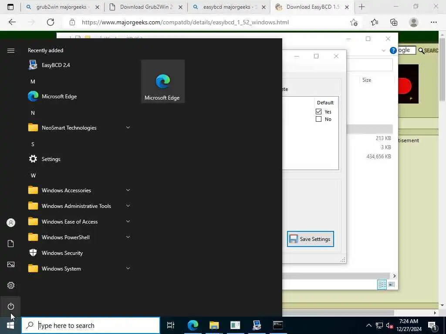Select the Download EasyBCD tab

(x=312, y=7)
